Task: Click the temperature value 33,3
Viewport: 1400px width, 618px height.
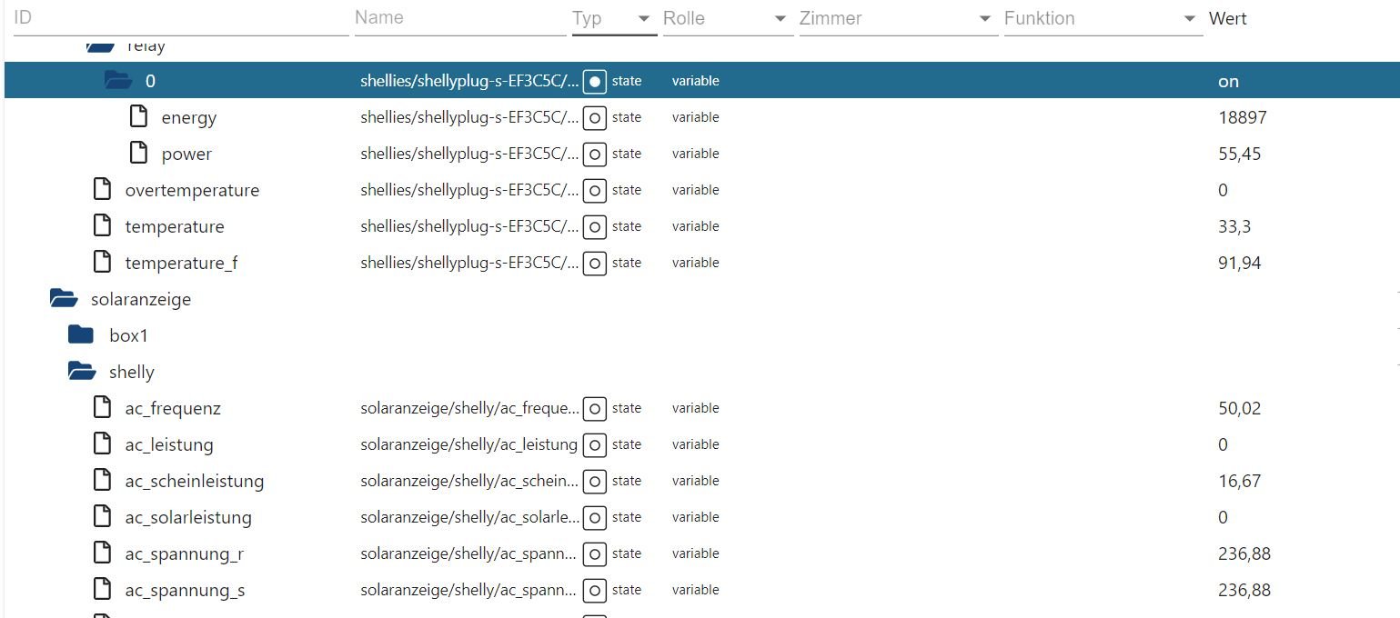Action: point(1234,226)
